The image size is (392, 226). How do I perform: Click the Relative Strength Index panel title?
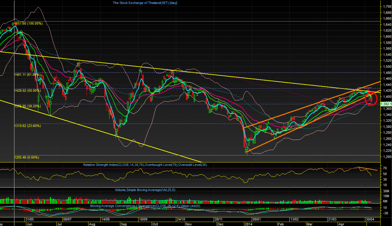tap(150, 165)
